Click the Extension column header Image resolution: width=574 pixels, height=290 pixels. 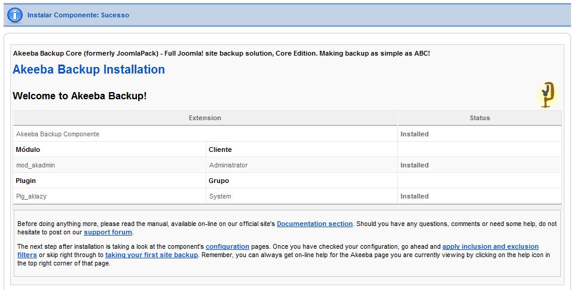205,118
